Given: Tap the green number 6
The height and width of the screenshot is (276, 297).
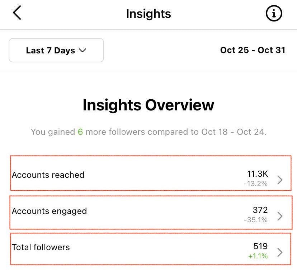Looking at the screenshot, I should (80, 132).
